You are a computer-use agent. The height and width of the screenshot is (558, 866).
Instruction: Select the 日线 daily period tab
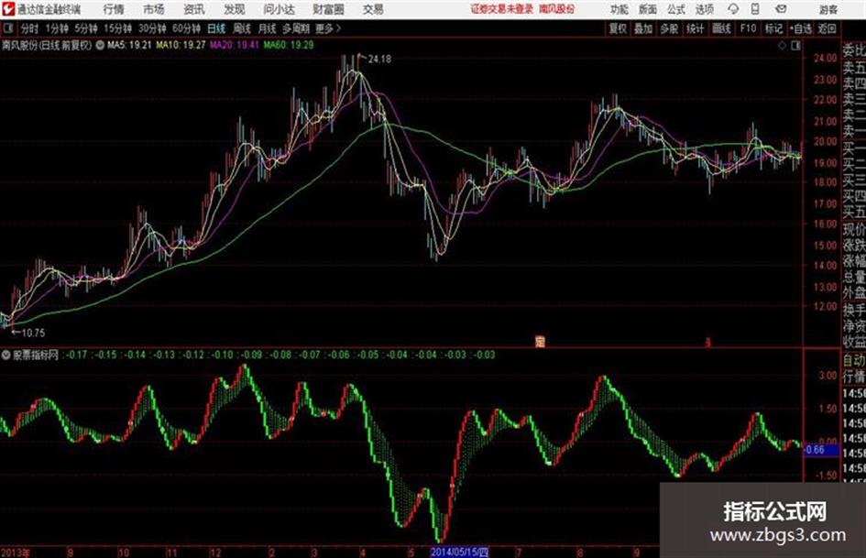click(216, 28)
